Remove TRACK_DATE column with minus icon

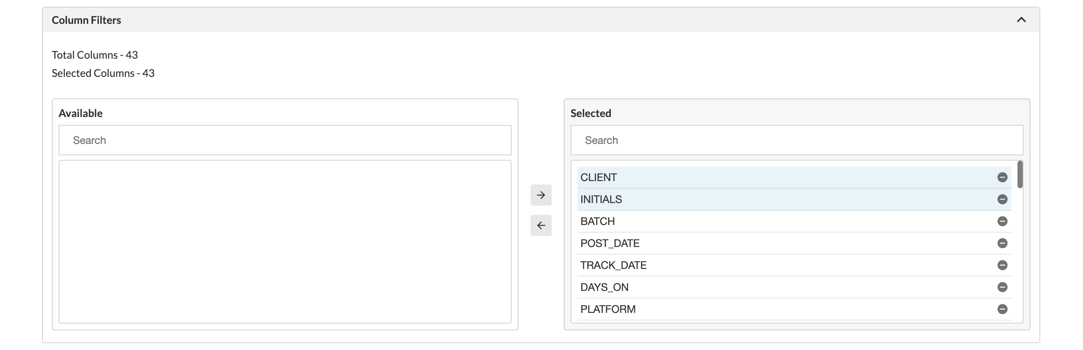(1002, 265)
